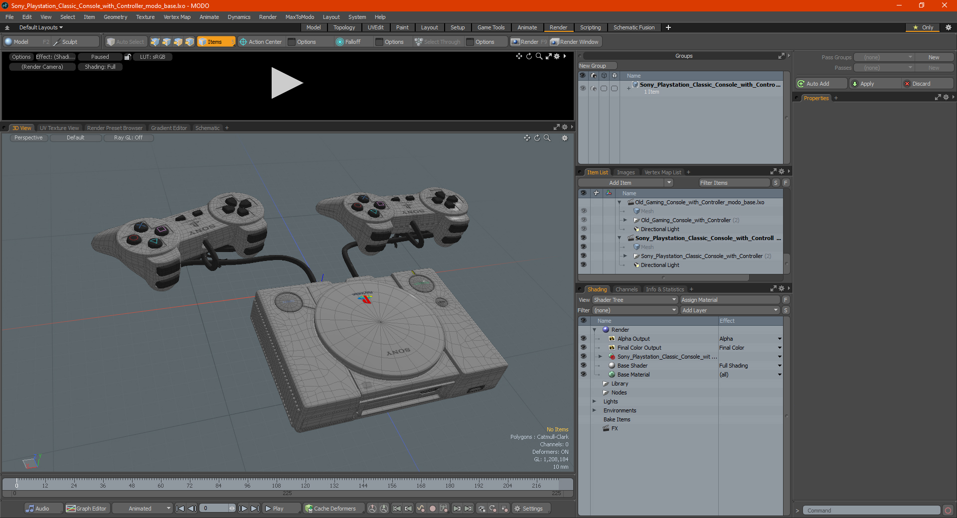The image size is (957, 518).
Task: Open Animated keying mode dropdown
Action: pyautogui.click(x=143, y=509)
